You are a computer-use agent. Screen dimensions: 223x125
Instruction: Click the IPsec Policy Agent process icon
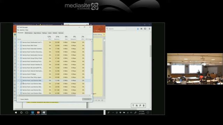click(x=21, y=77)
